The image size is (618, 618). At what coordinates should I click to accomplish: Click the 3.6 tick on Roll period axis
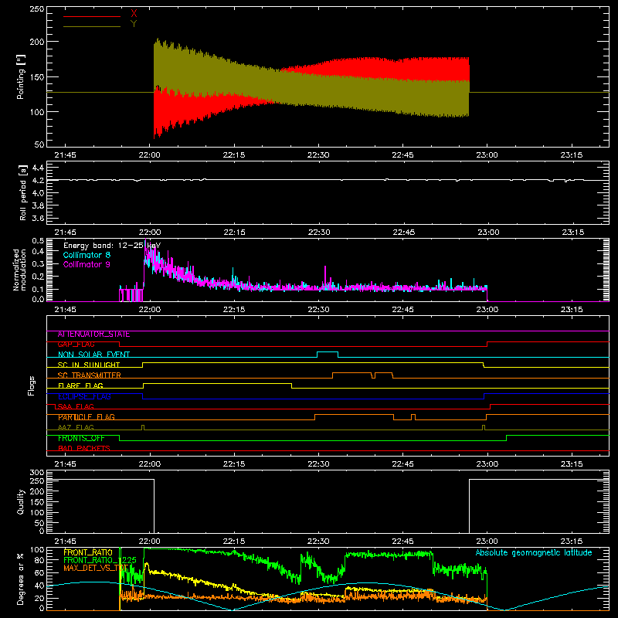[38, 218]
